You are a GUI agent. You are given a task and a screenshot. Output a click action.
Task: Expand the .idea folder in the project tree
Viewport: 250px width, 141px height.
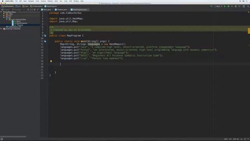pyautogui.click(x=4, y=14)
